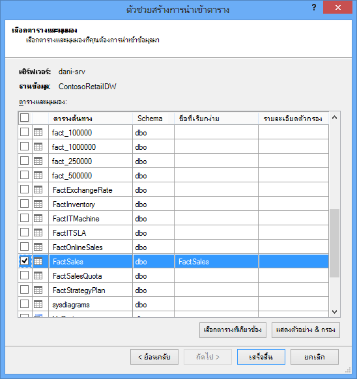
Task: Click scrollbar down arrow of table list
Action: click(334, 312)
